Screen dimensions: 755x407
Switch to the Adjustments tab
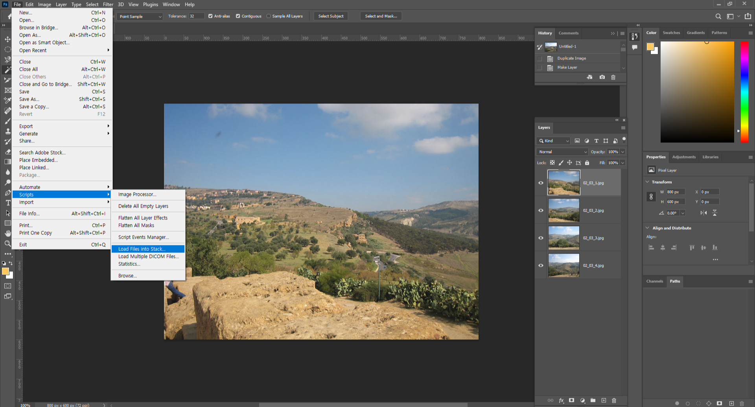click(684, 157)
